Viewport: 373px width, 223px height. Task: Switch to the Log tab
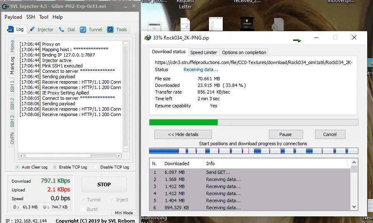pyautogui.click(x=16, y=29)
